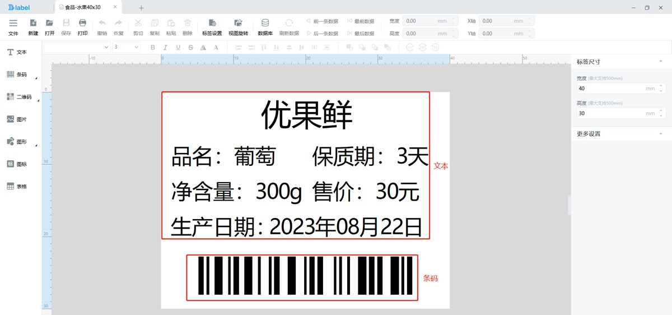Image resolution: width=672 pixels, height=315 pixels.
Task: Open the font family dropdown
Action: [77, 48]
